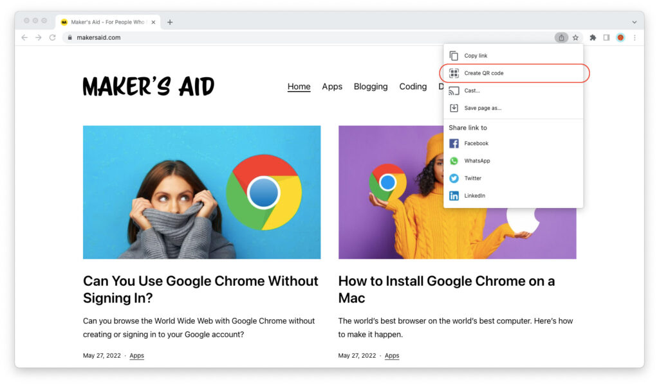Image resolution: width=659 pixels, height=386 pixels.
Task: Click Apps category under first article
Action: (x=136, y=356)
